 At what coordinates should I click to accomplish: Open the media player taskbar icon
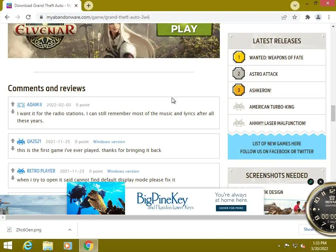pyautogui.click(x=68, y=245)
